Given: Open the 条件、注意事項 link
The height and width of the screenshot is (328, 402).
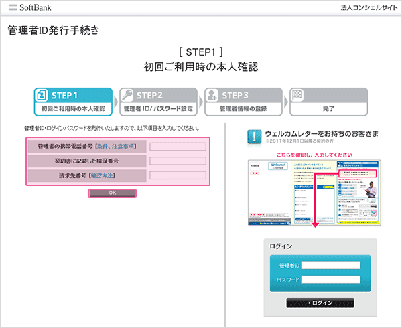Looking at the screenshot, I should [116, 146].
